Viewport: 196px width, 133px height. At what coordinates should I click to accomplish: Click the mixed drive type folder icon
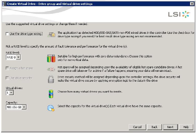(52, 34)
